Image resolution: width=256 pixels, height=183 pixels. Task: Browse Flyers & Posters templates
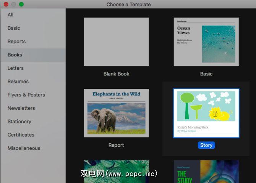click(33, 95)
